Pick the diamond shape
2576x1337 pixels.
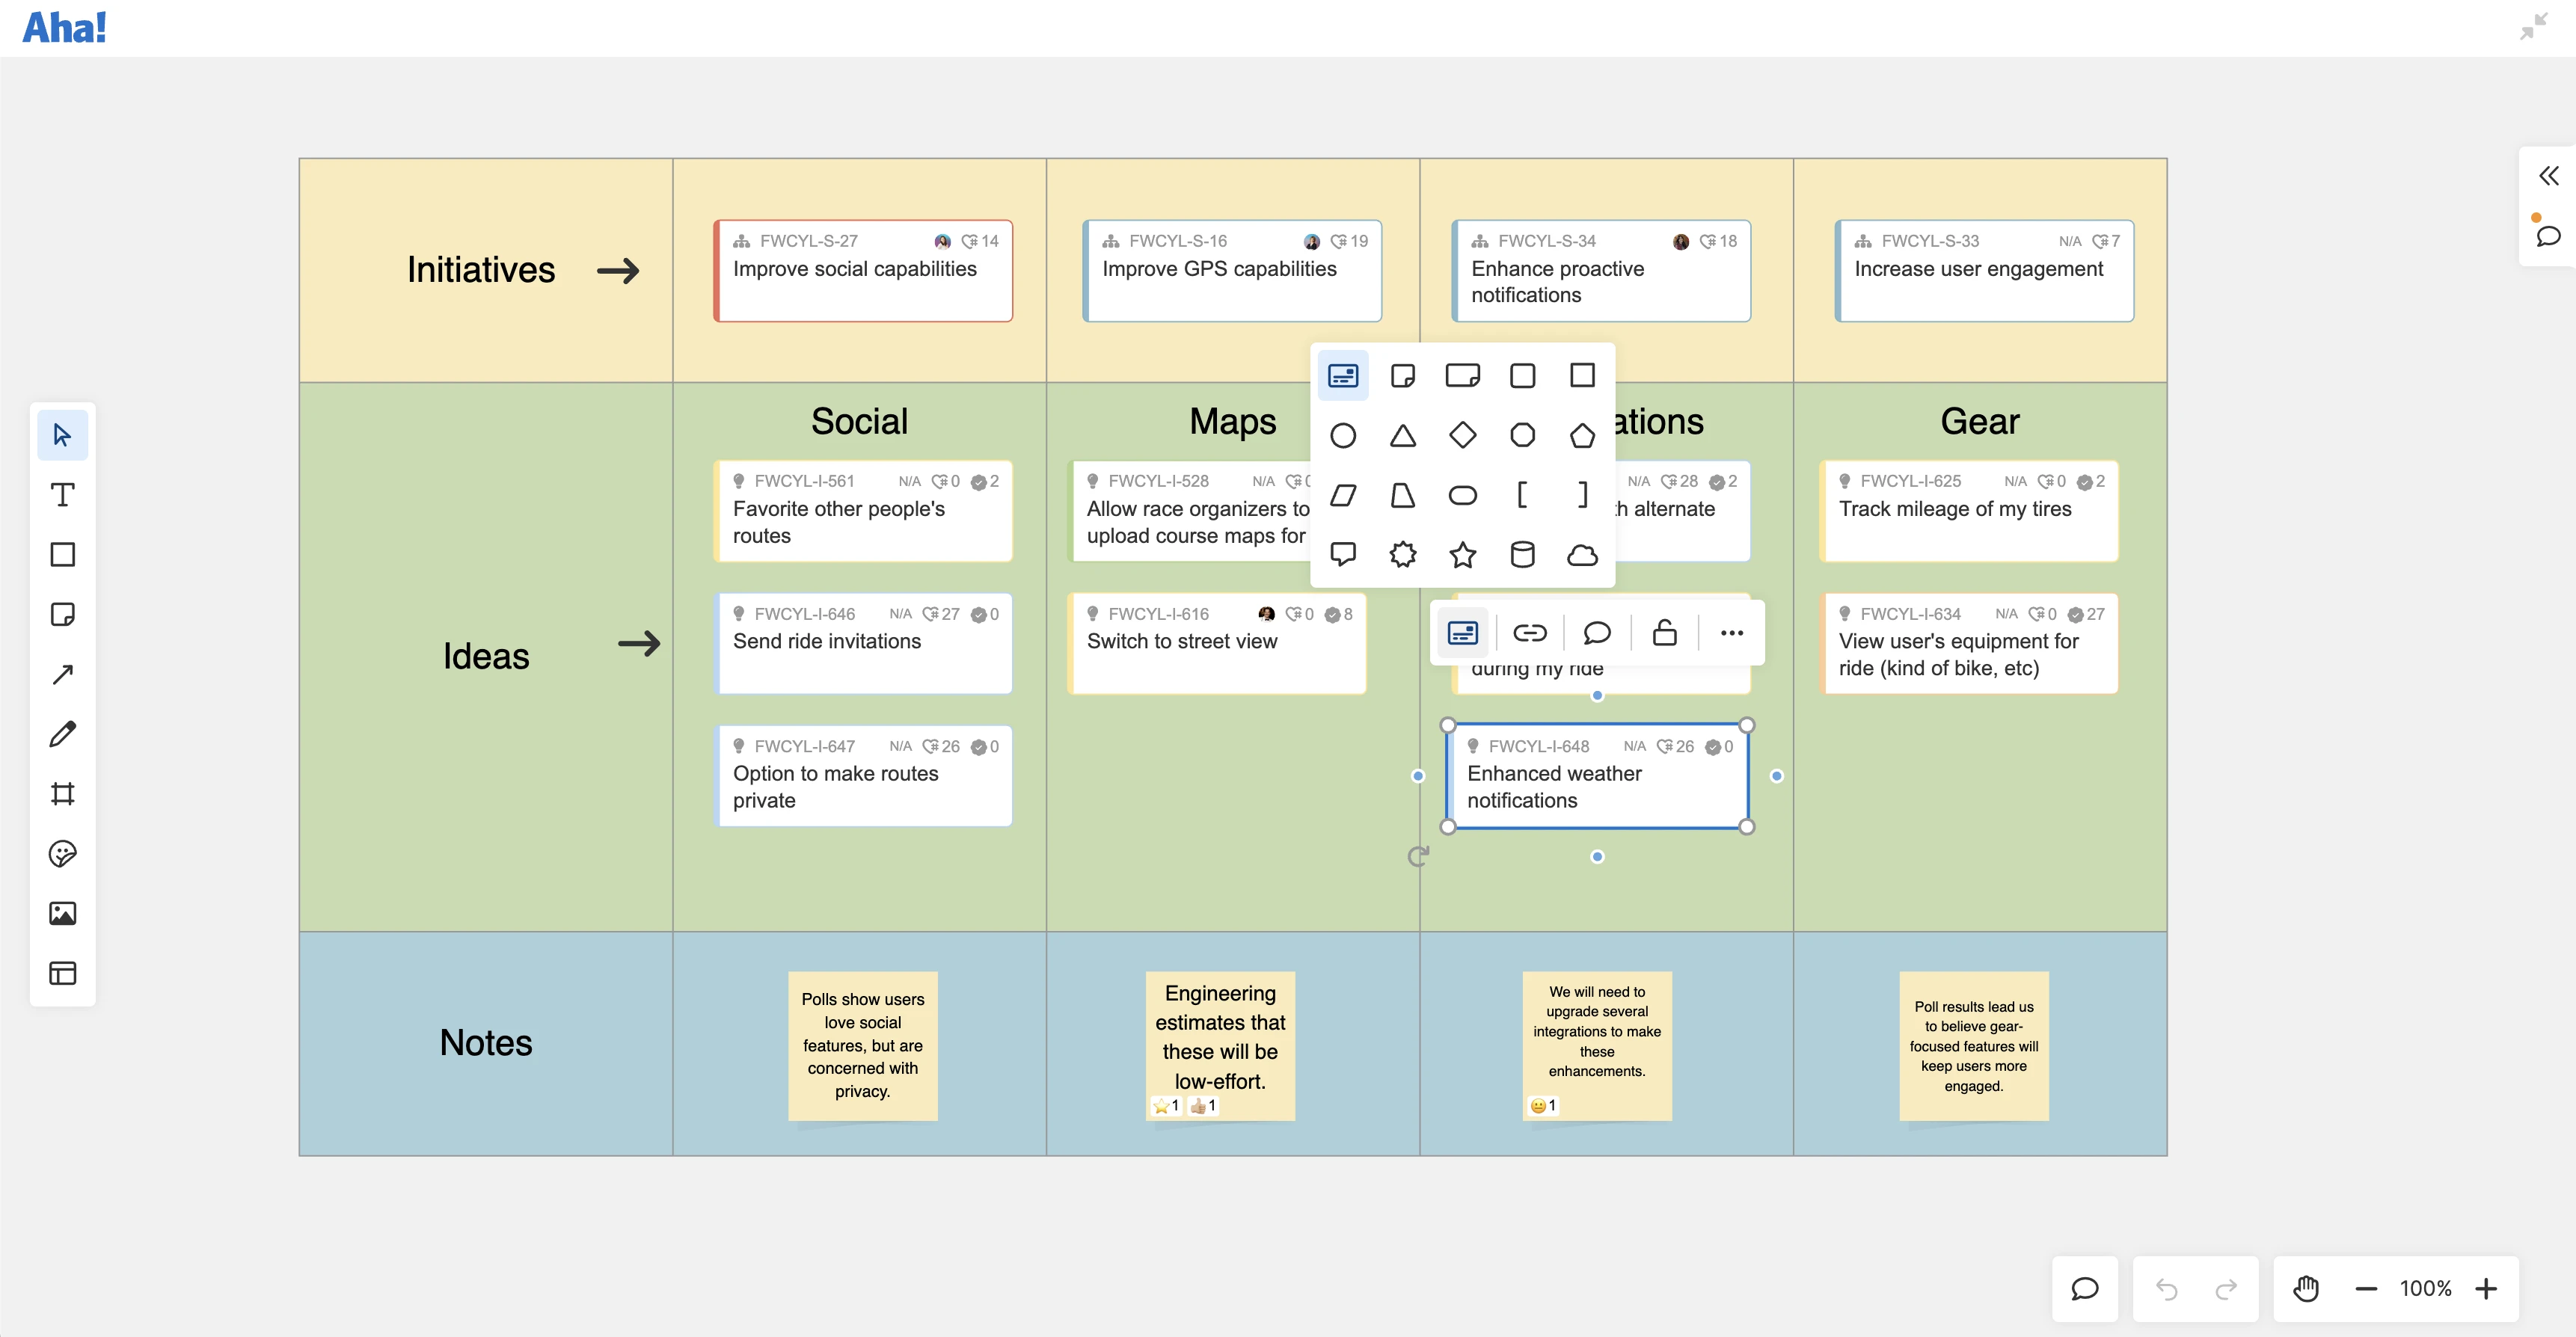1462,435
